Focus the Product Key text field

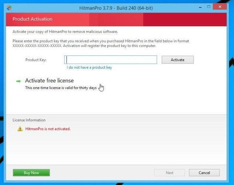(x=111, y=60)
